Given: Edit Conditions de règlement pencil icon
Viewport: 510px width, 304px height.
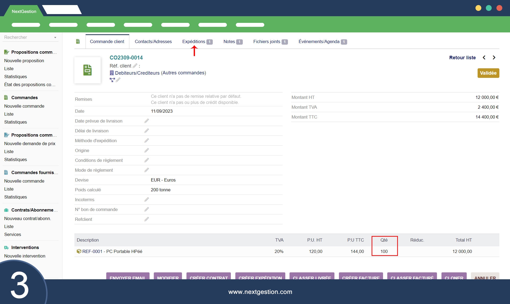Looking at the screenshot, I should pyautogui.click(x=147, y=160).
